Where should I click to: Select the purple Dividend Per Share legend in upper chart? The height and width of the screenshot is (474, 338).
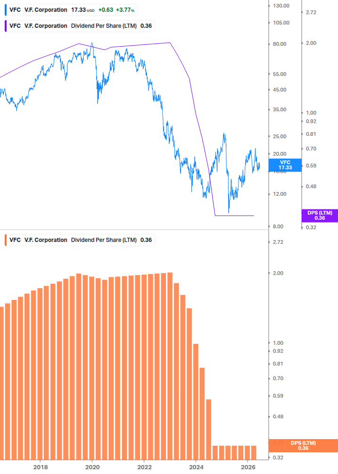point(80,26)
